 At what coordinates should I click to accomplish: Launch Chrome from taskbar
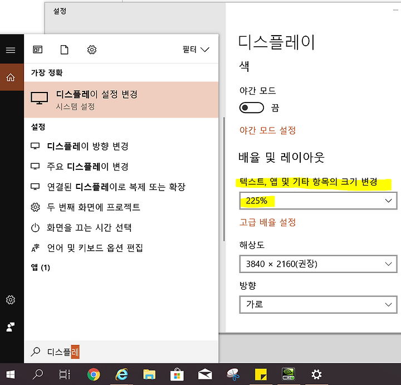pyautogui.click(x=94, y=375)
